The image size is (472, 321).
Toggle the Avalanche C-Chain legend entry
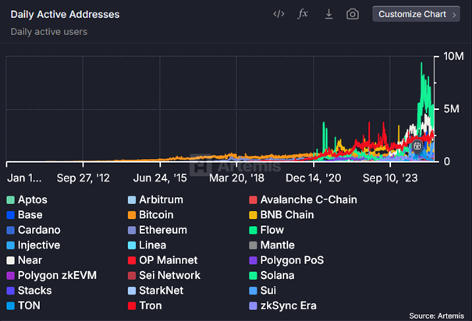coord(303,200)
